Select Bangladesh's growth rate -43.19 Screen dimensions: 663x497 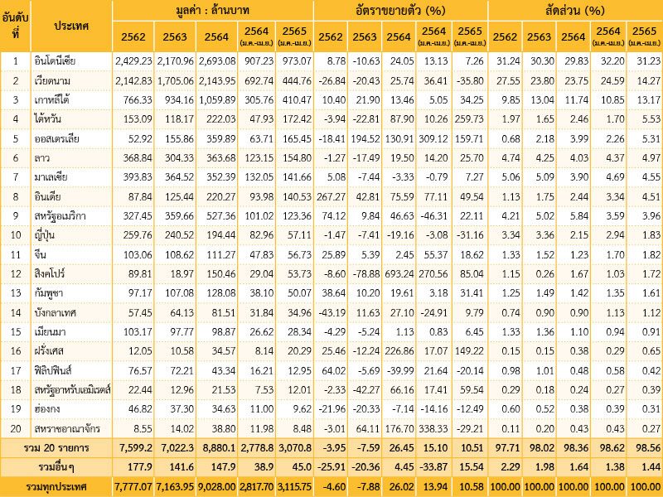coord(331,313)
